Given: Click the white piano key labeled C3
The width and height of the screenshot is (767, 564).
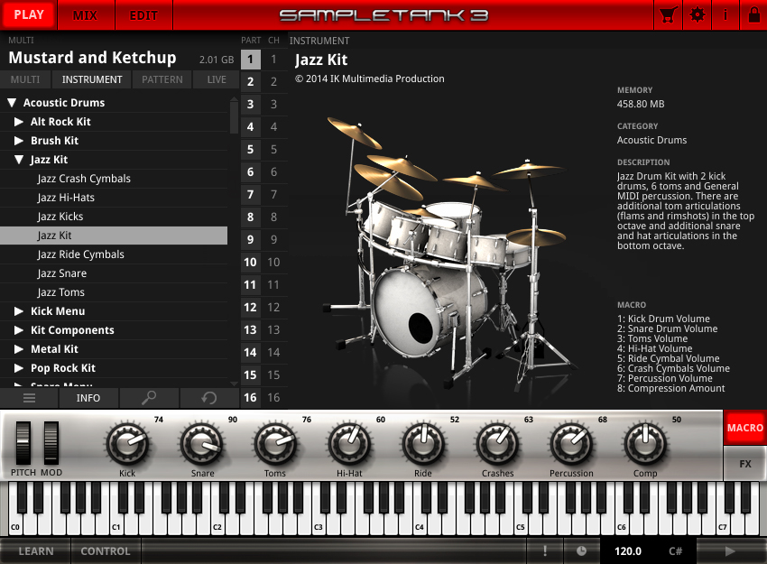Looking at the screenshot, I should tap(318, 523).
